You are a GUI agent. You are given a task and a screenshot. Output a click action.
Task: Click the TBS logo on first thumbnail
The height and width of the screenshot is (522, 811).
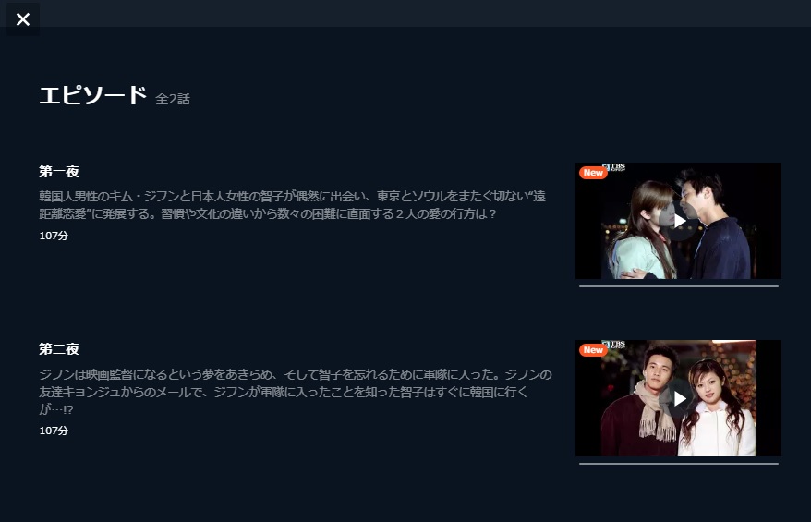coord(615,167)
